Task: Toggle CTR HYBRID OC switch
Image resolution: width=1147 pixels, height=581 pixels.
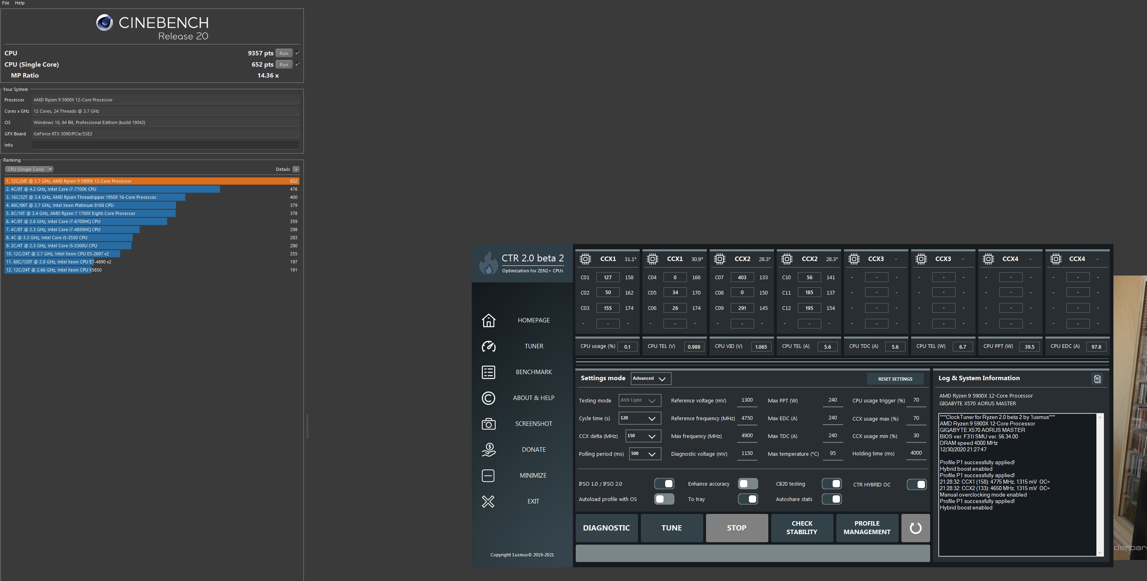Action: point(916,484)
